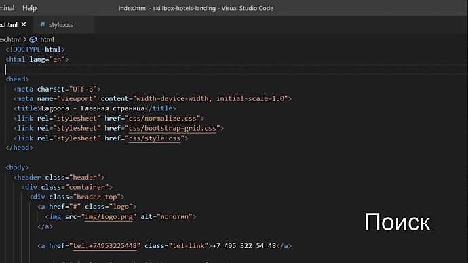Place cursor in the opening head tag
The height and width of the screenshot is (263, 468).
[18, 79]
